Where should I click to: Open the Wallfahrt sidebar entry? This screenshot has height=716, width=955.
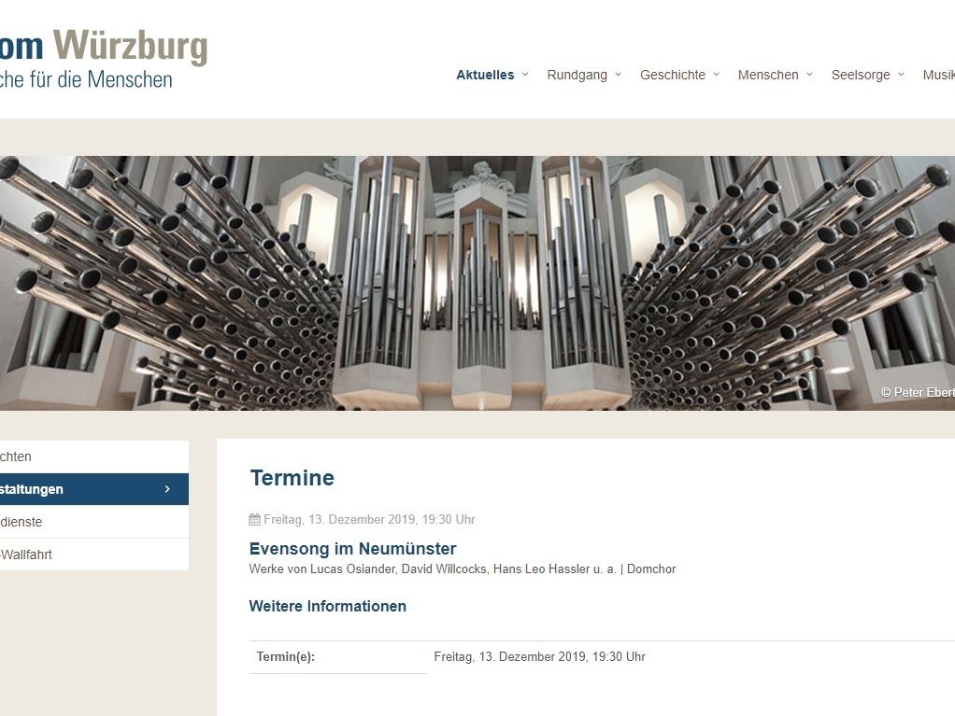point(94,555)
